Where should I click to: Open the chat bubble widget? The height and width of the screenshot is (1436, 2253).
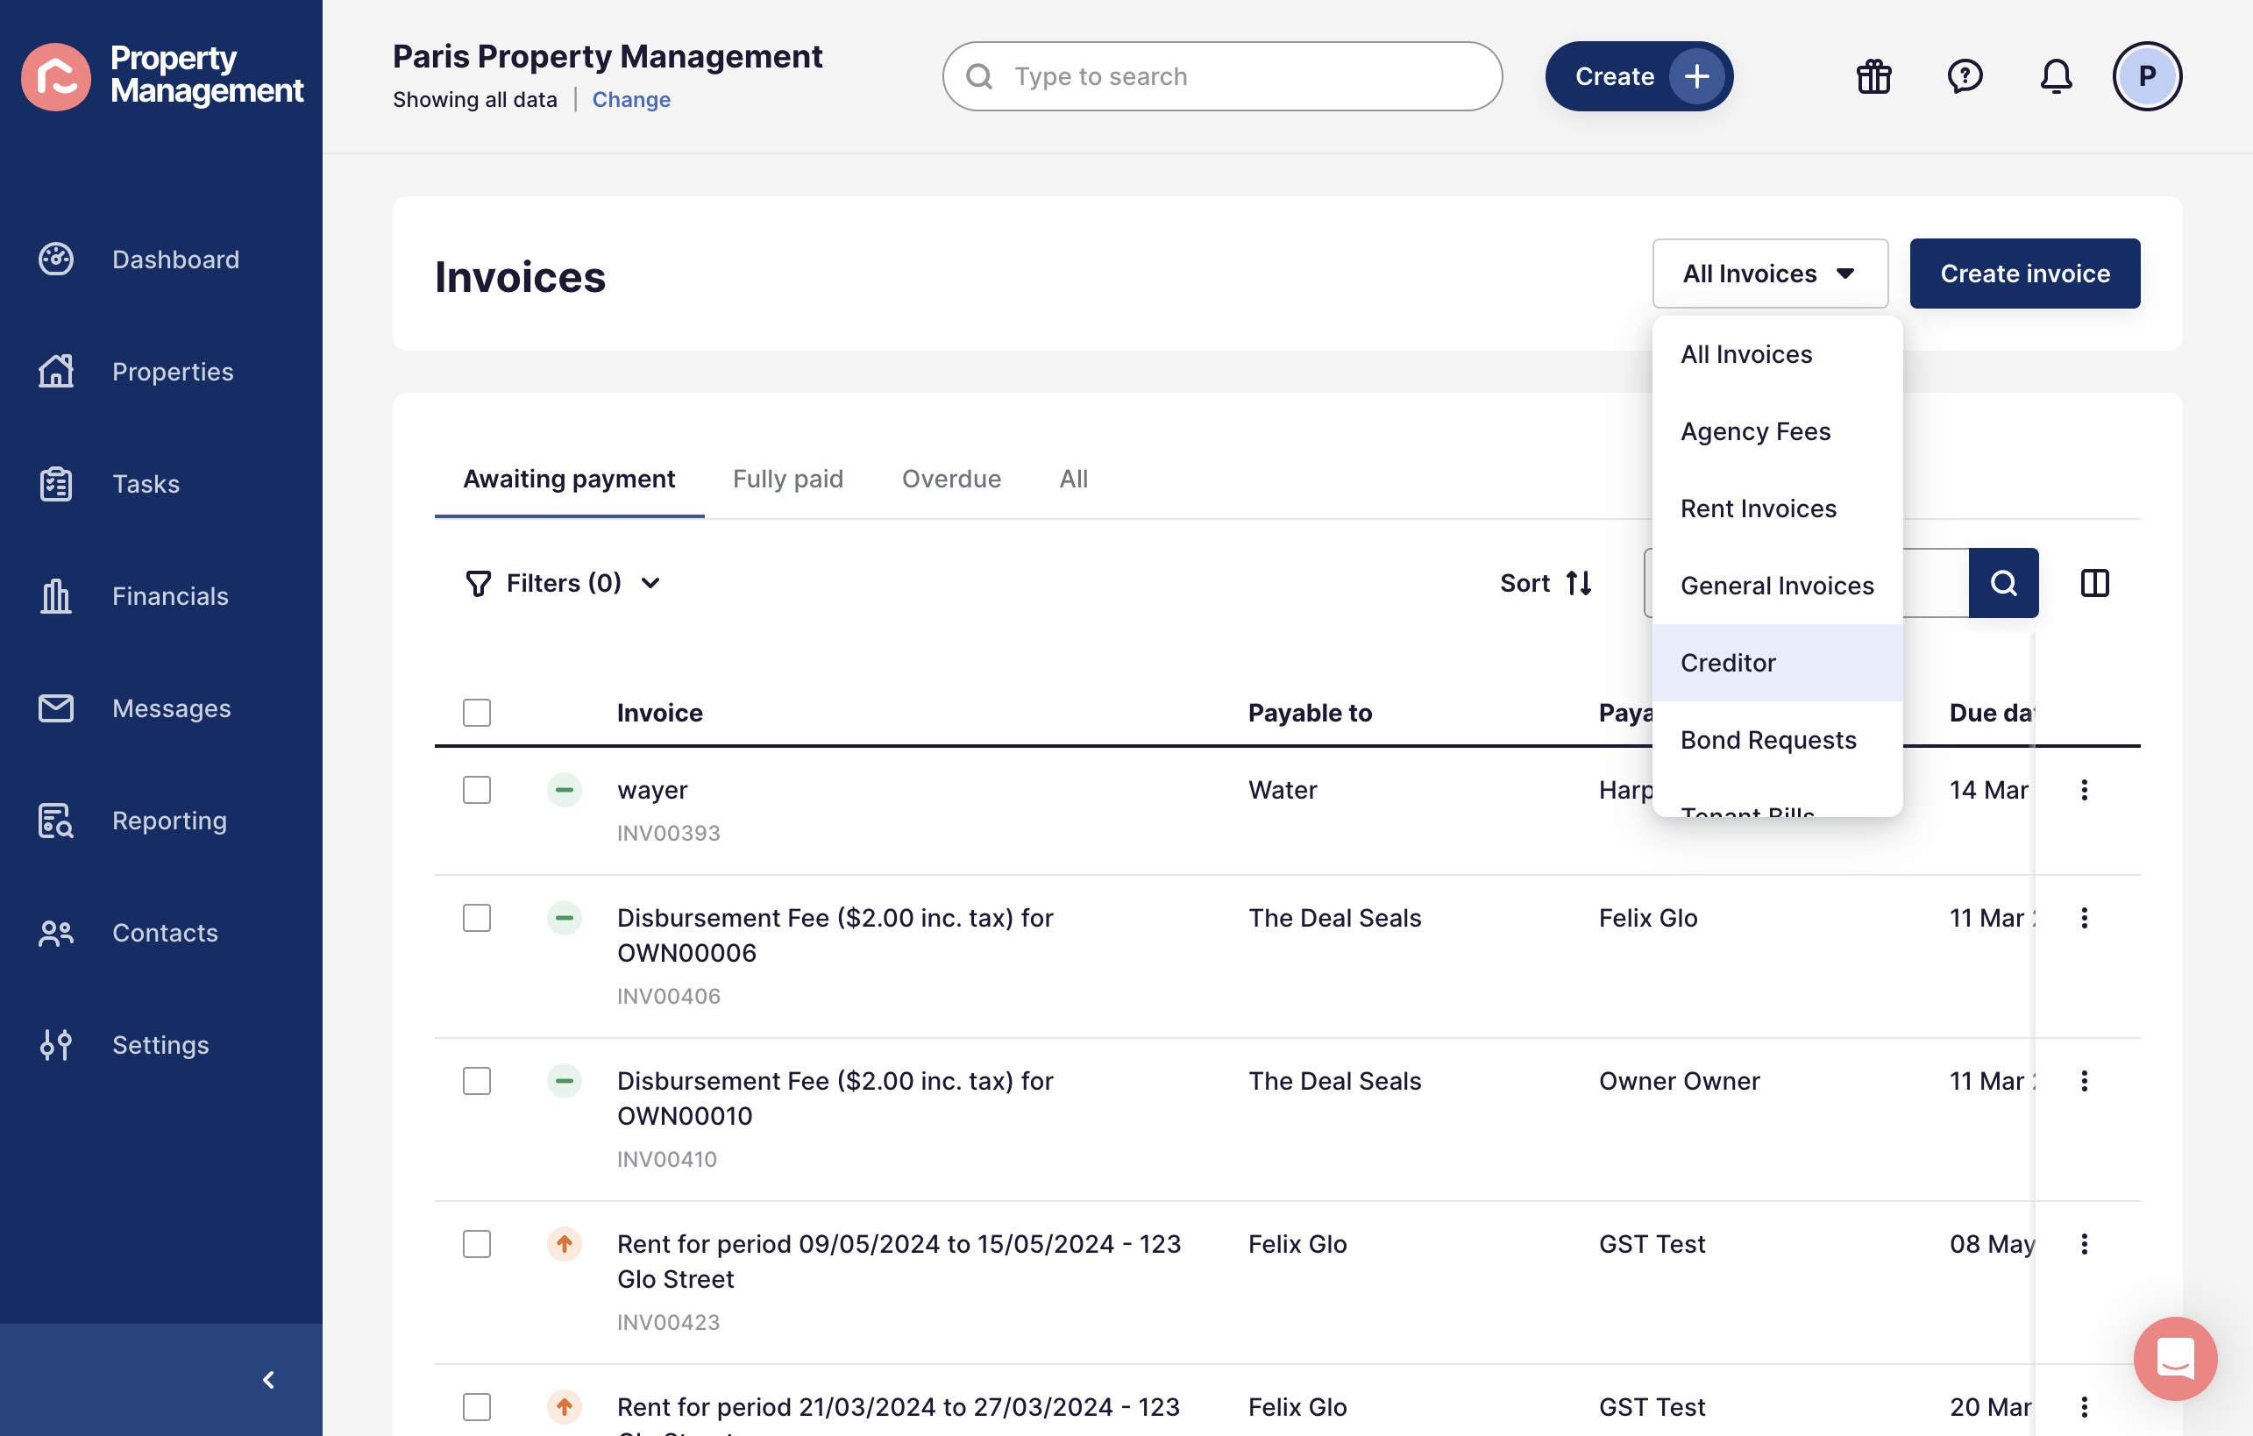2174,1357
